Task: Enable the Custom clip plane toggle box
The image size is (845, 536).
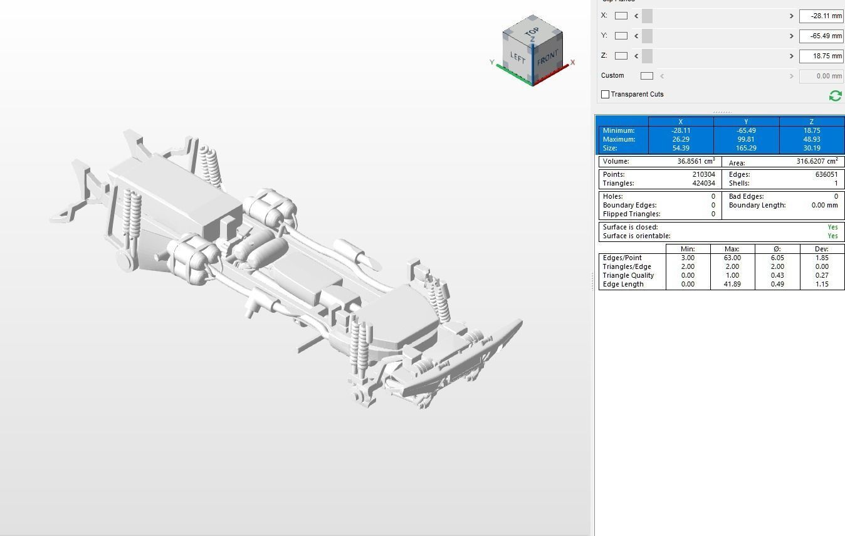Action: 647,76
